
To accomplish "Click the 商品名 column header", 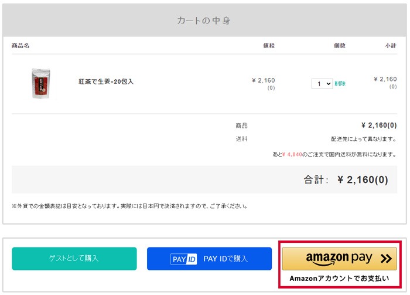I will (x=20, y=46).
